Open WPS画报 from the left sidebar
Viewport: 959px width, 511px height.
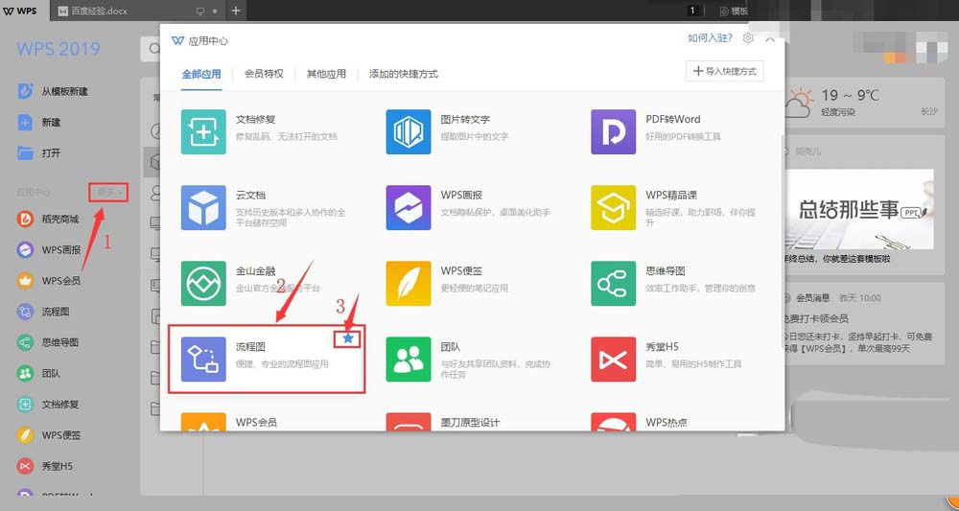(x=48, y=250)
